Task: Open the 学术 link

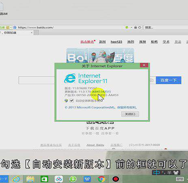Action: point(166,42)
